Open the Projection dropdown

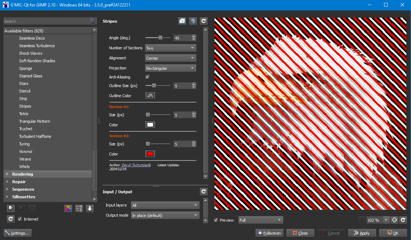(x=170, y=68)
